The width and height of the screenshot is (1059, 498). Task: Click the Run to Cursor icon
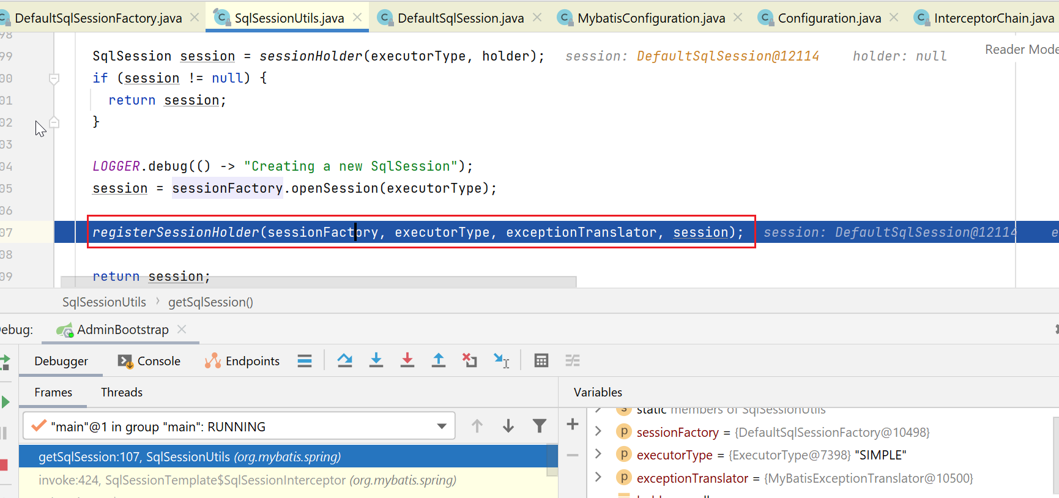[x=501, y=361]
